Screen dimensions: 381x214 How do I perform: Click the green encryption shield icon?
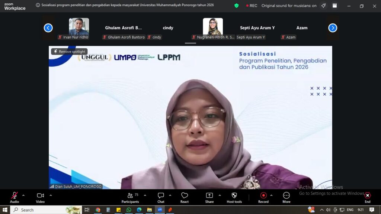point(237,6)
